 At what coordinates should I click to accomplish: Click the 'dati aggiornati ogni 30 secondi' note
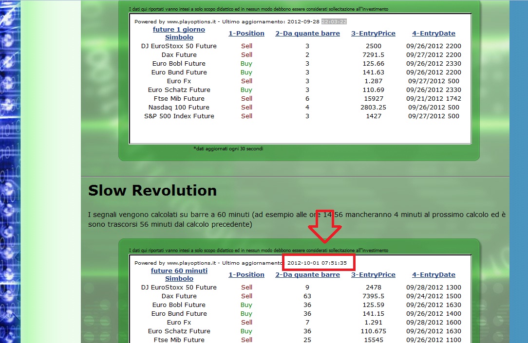(228, 149)
